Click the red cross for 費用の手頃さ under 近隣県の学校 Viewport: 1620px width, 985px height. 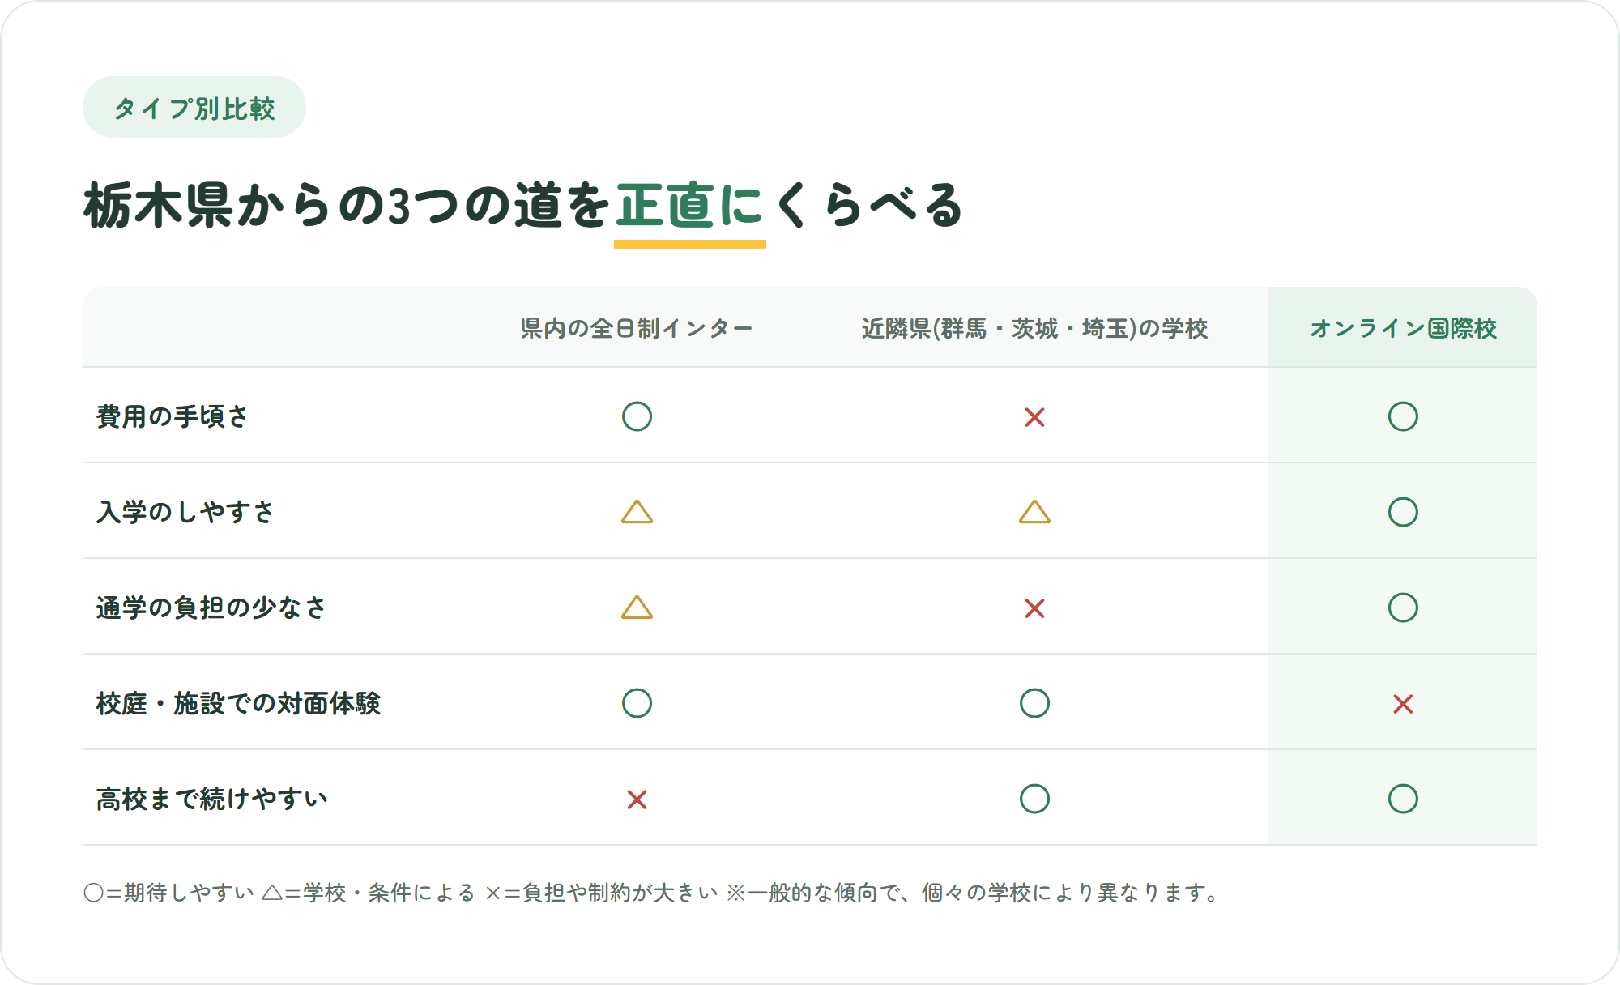tap(1034, 417)
